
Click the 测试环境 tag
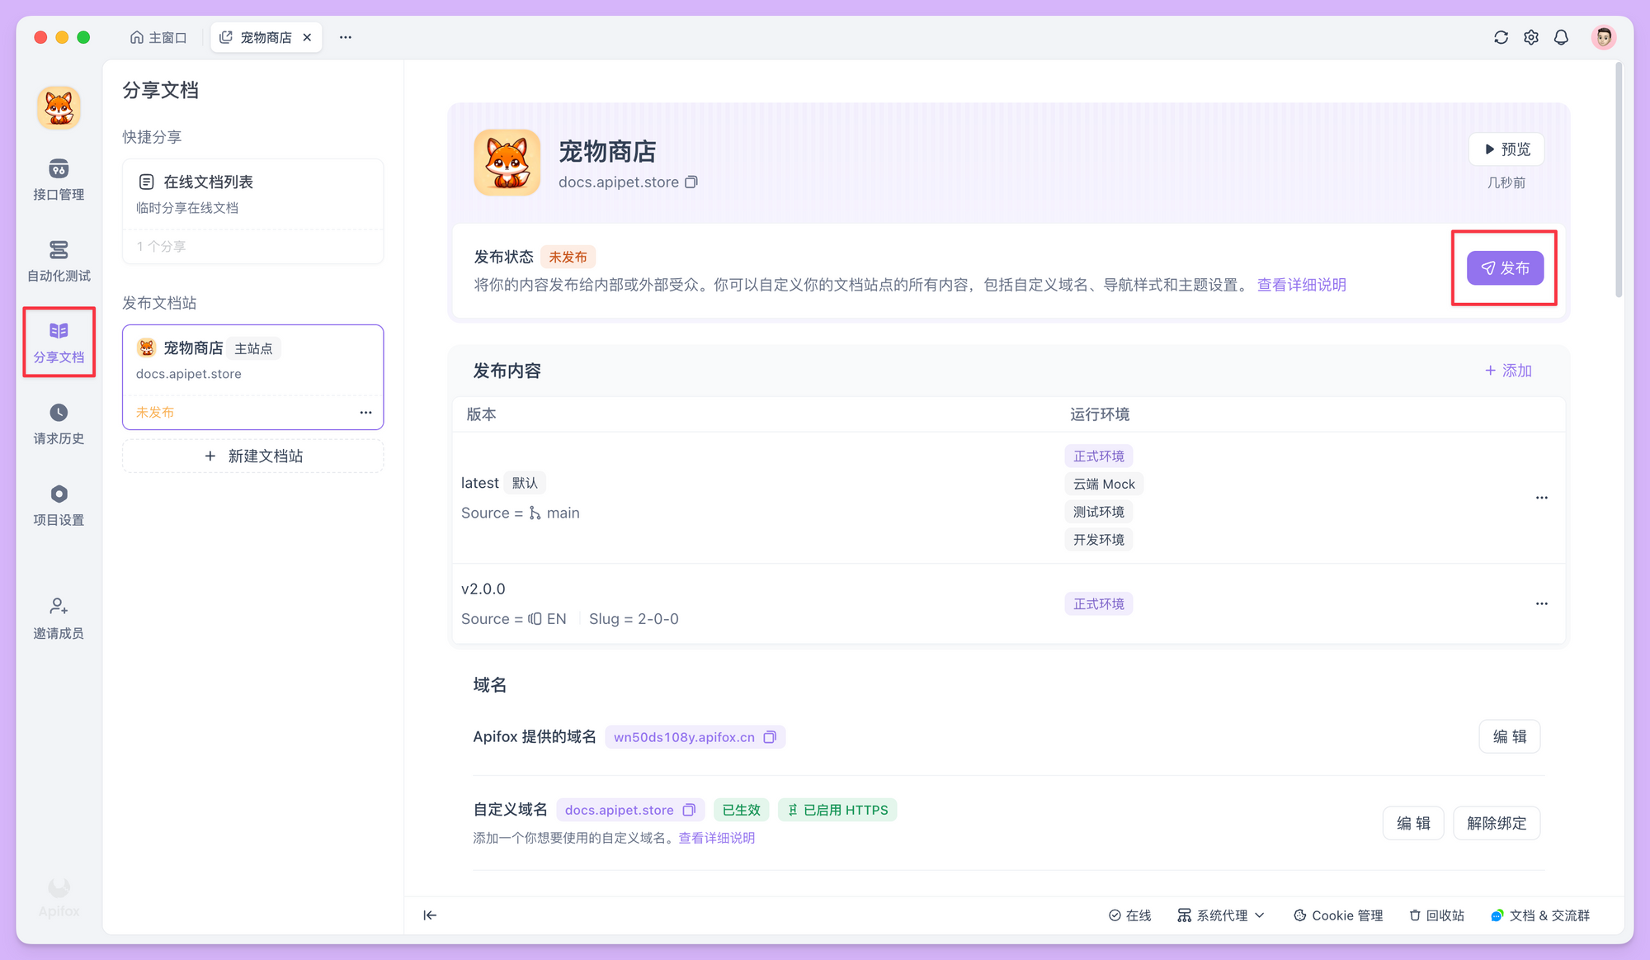click(1098, 512)
